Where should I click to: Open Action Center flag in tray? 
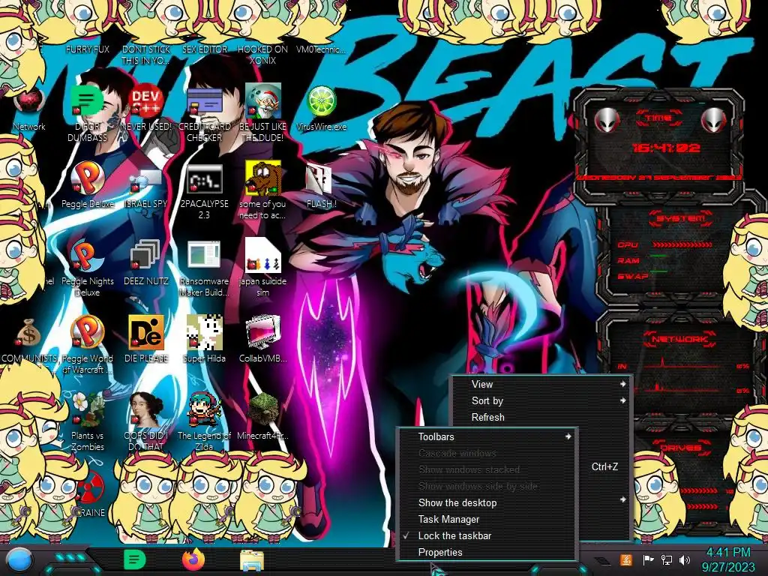coord(647,559)
